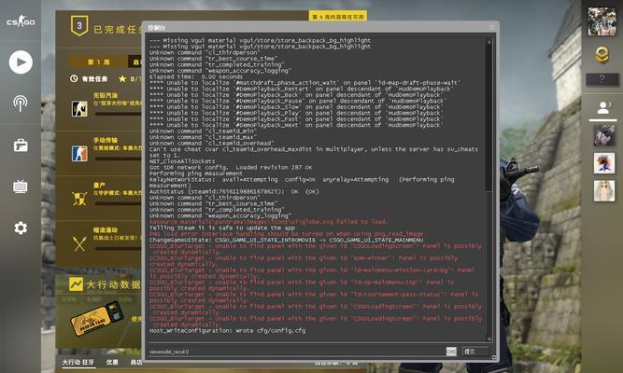Open the inventory briefcase icon
The width and height of the screenshot is (623, 373).
click(x=21, y=145)
